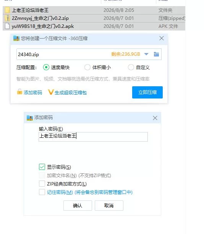Enable the ZIP经典加密方式(L) checkbox
The image size is (204, 234).
42,184
